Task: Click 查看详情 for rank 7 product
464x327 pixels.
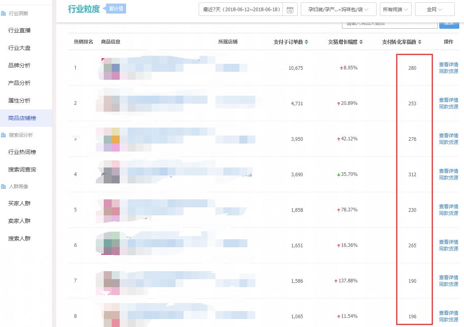Action: [x=448, y=278]
